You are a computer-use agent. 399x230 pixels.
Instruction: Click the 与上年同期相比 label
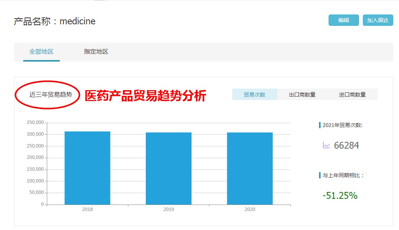coord(343,175)
